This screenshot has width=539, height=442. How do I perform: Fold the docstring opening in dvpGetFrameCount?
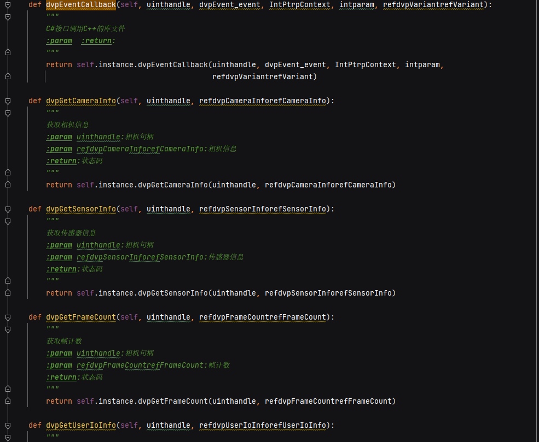[8, 329]
